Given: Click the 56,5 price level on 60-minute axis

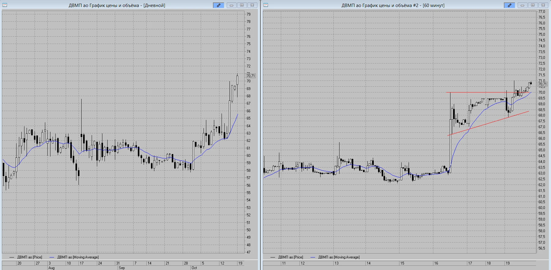Looking at the screenshot, I should [x=542, y=248].
